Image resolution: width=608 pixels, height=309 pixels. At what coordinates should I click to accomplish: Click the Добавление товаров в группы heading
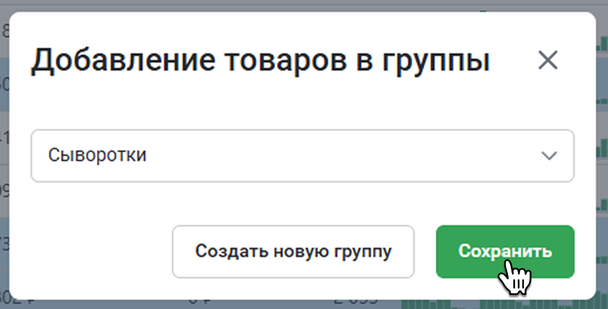260,61
